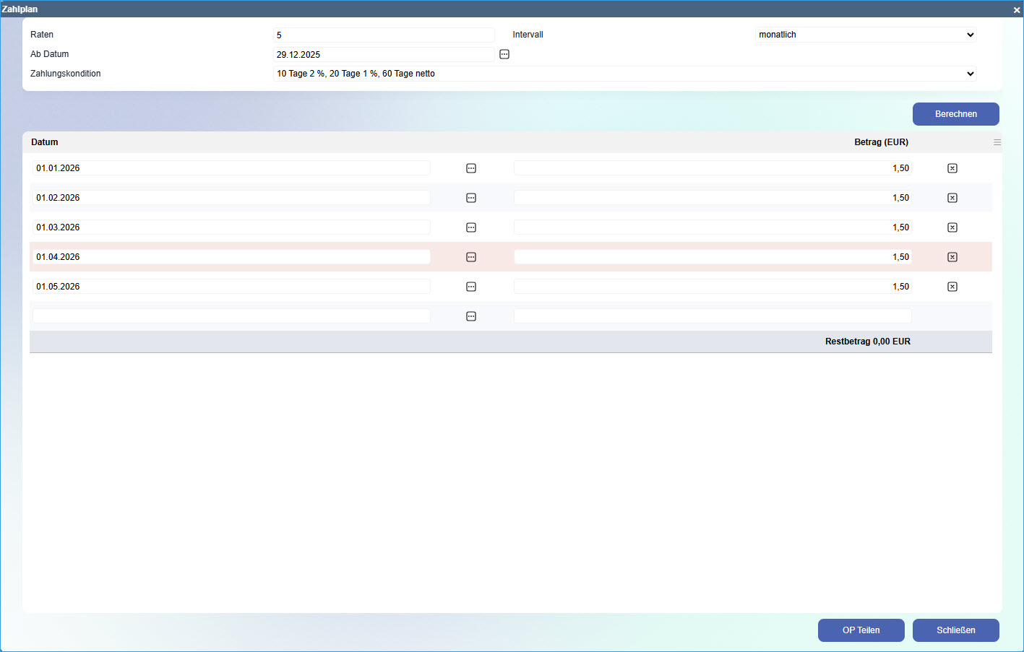Expand the Intervall dropdown showing monatlich

tap(866, 35)
